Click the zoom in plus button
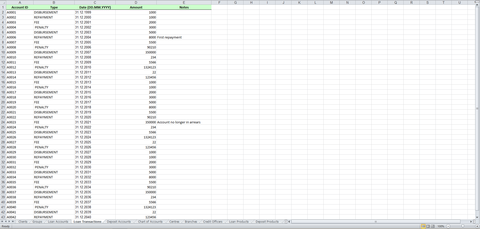Screen dimensions: 480x229 [x=477, y=226]
